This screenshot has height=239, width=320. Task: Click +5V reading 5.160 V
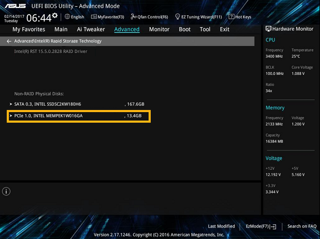(298, 175)
